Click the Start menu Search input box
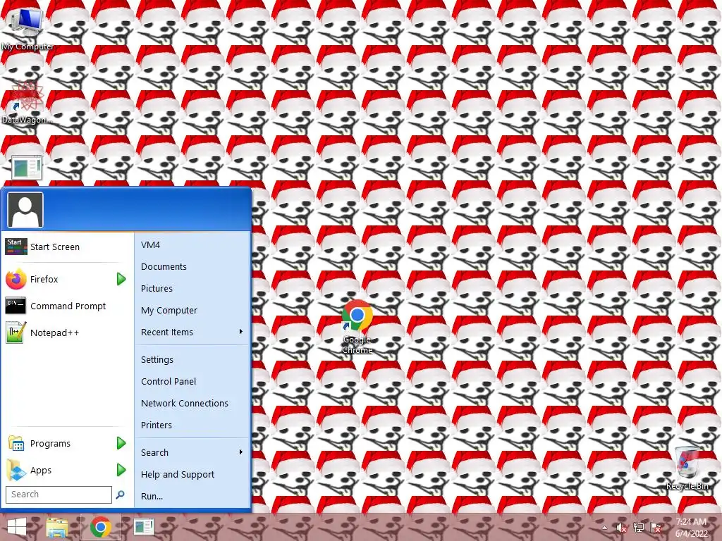The image size is (722, 541). [59, 495]
